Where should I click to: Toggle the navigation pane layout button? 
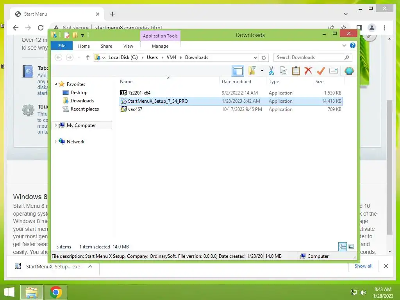coord(238,71)
